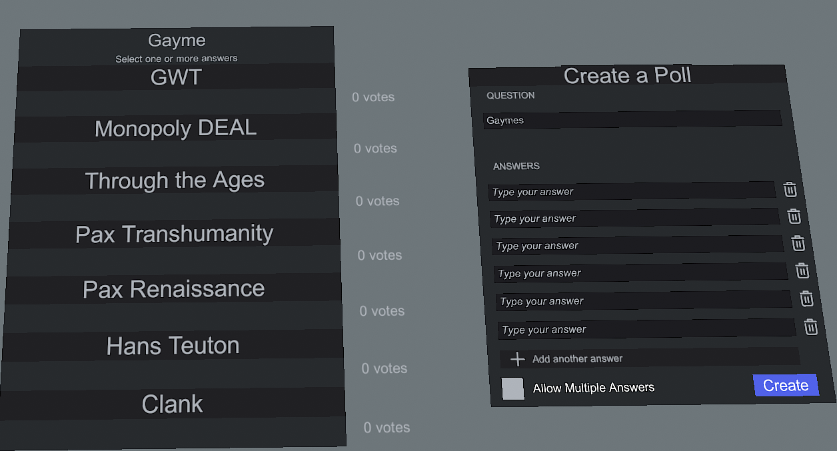
Task: Pick the Hans Teuton poll option
Action: 173,345
